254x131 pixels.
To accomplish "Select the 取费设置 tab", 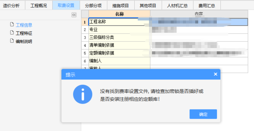I will click(x=66, y=5).
